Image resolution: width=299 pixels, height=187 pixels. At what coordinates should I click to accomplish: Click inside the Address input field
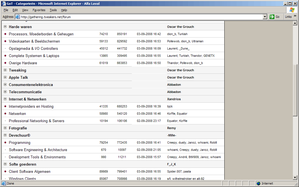[x=111, y=17]
